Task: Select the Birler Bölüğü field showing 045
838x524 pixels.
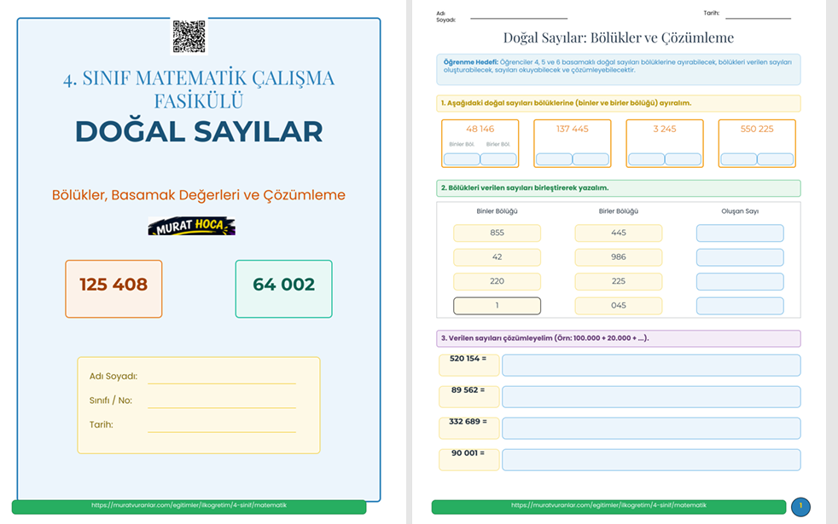Action: click(618, 306)
